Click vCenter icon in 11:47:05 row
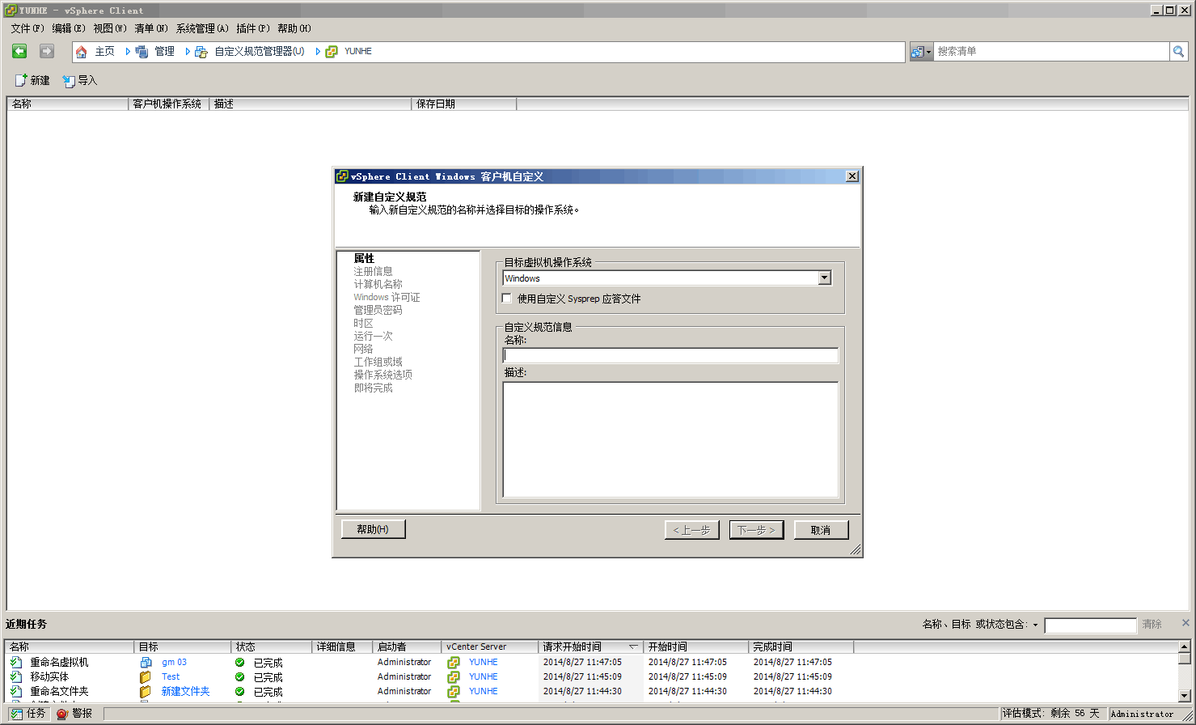The width and height of the screenshot is (1196, 725). tap(454, 662)
